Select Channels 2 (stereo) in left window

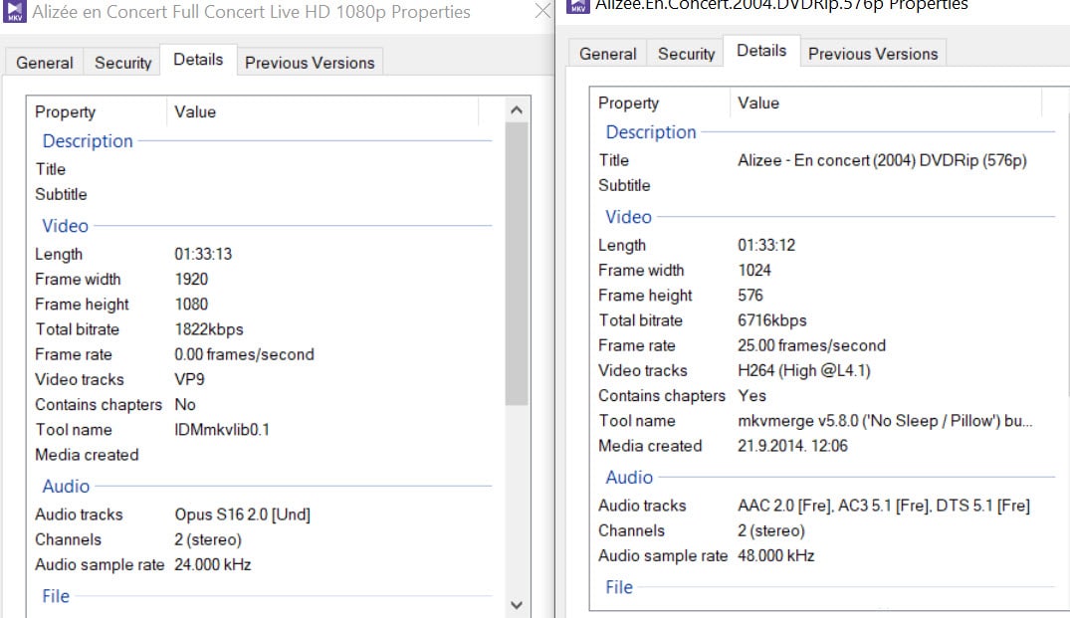point(207,539)
